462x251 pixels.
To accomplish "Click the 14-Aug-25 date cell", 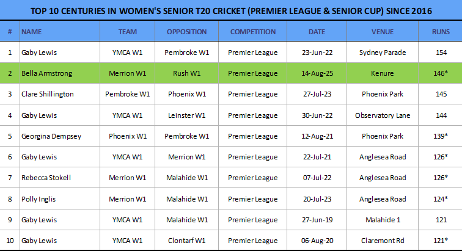I will click(x=317, y=73).
